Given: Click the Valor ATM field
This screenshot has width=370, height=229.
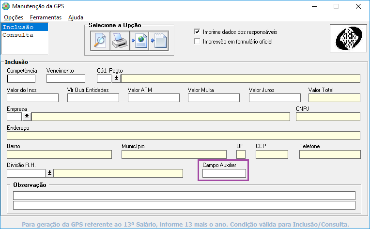Looking at the screenshot, I should (x=154, y=98).
